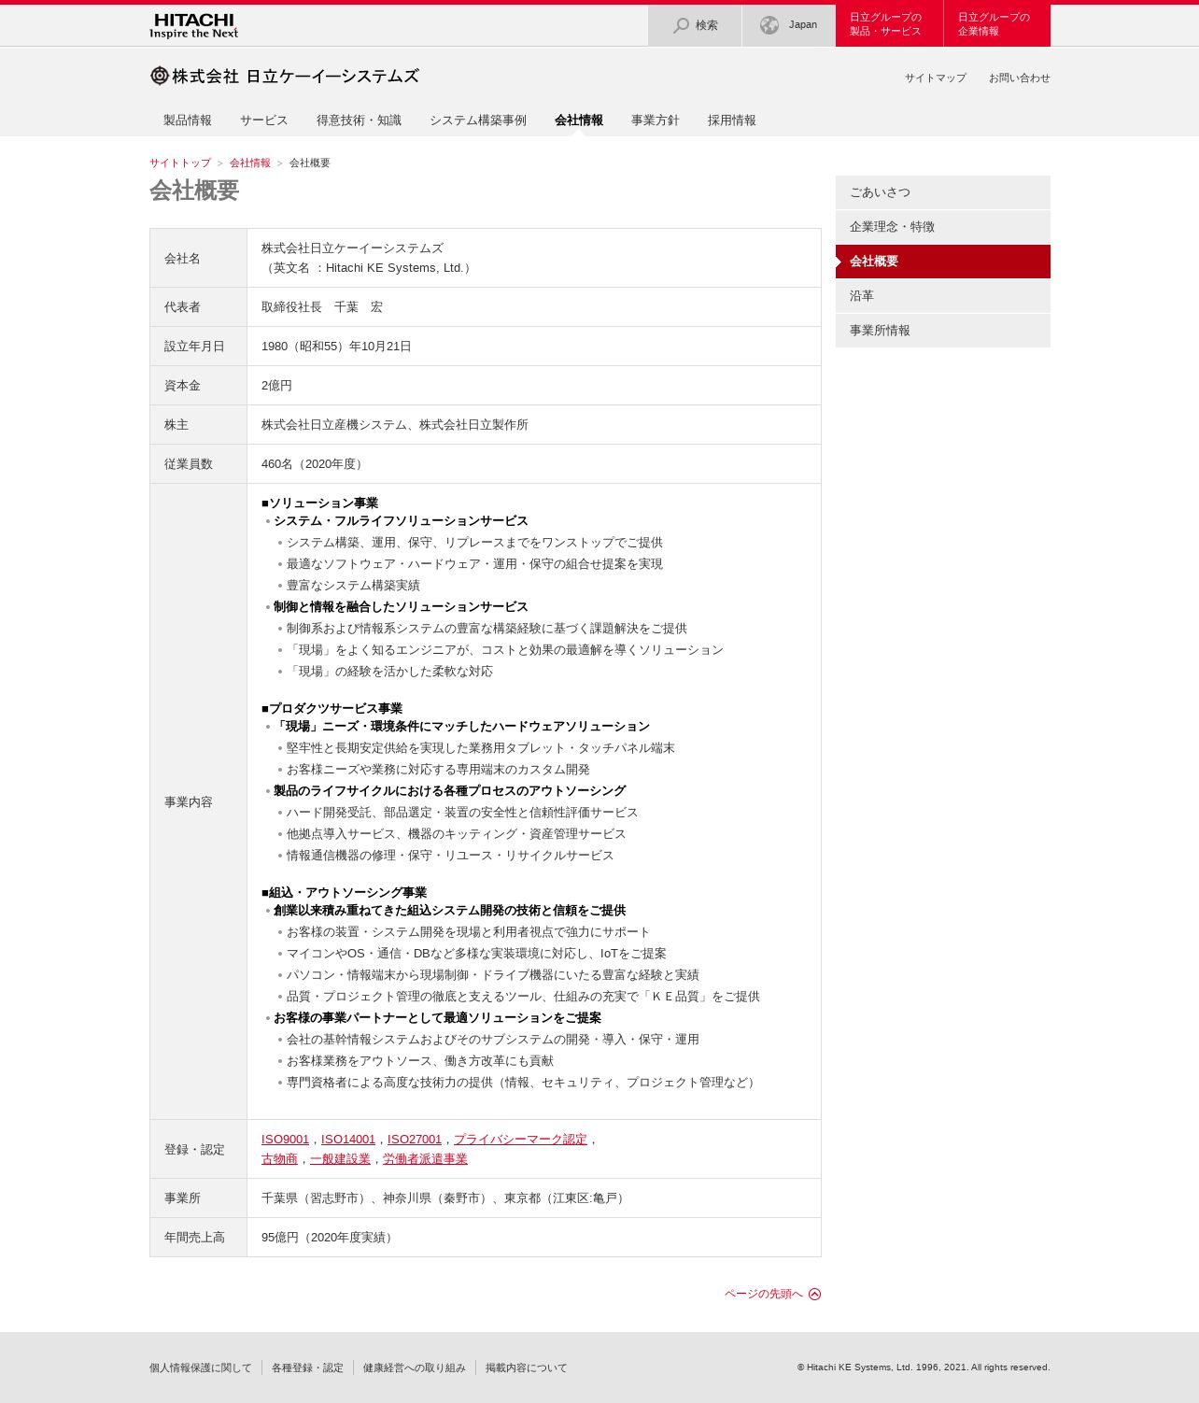Screen dimensions: 1199x1403
Task: Open 各種登録・認定 footer link
Action: tap(307, 1368)
